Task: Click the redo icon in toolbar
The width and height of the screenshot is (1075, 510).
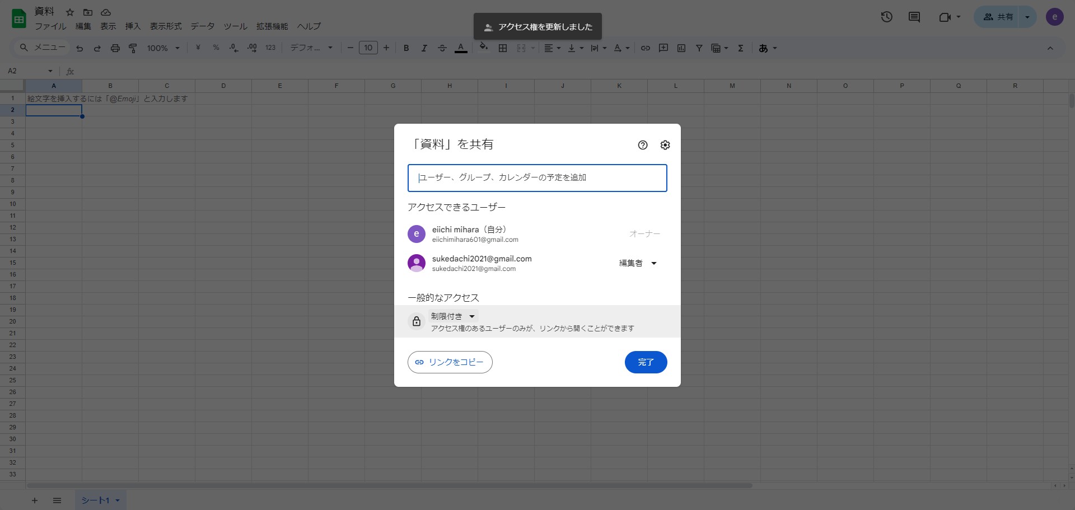Action: tap(97, 48)
